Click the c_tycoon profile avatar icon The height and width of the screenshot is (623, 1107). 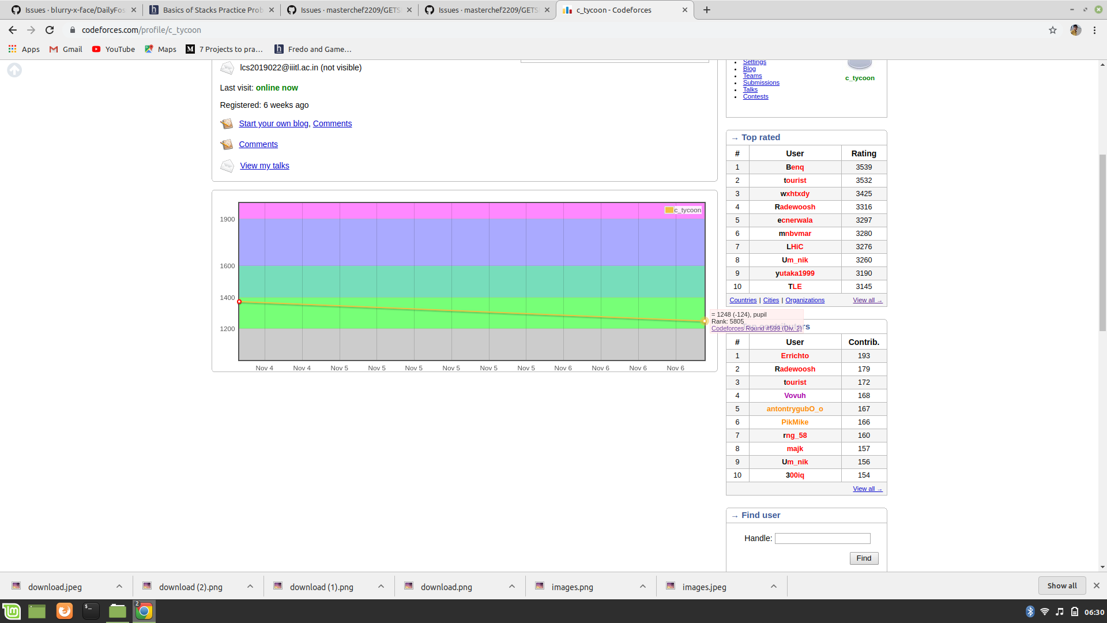[x=859, y=62]
